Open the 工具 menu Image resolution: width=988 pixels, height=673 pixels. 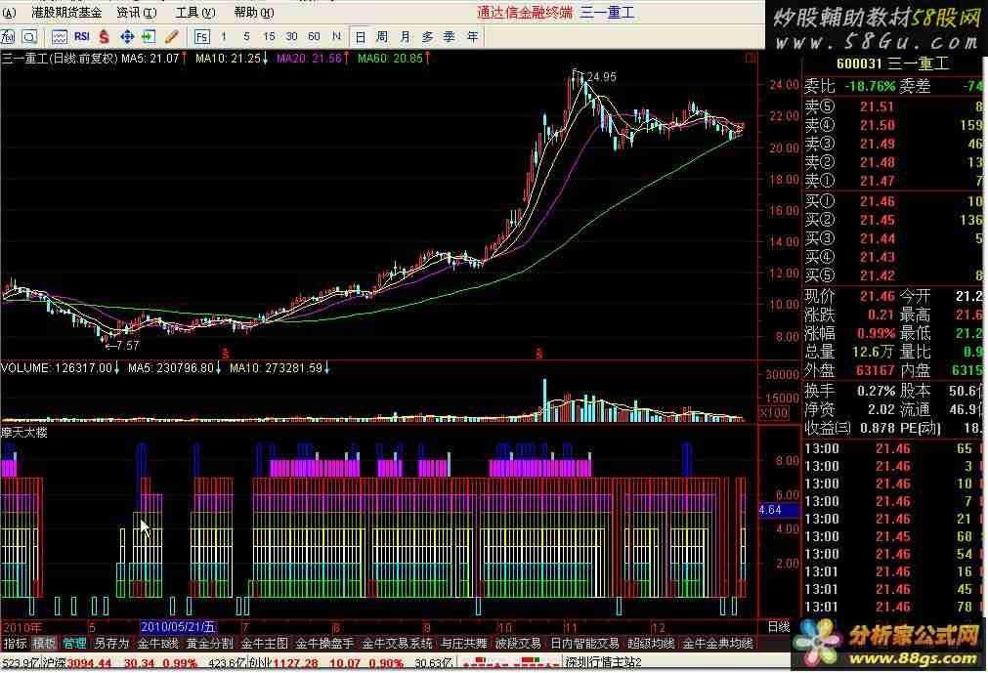click(195, 12)
